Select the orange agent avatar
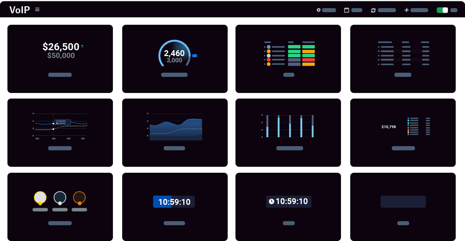This screenshot has height=241, width=465. click(x=79, y=198)
